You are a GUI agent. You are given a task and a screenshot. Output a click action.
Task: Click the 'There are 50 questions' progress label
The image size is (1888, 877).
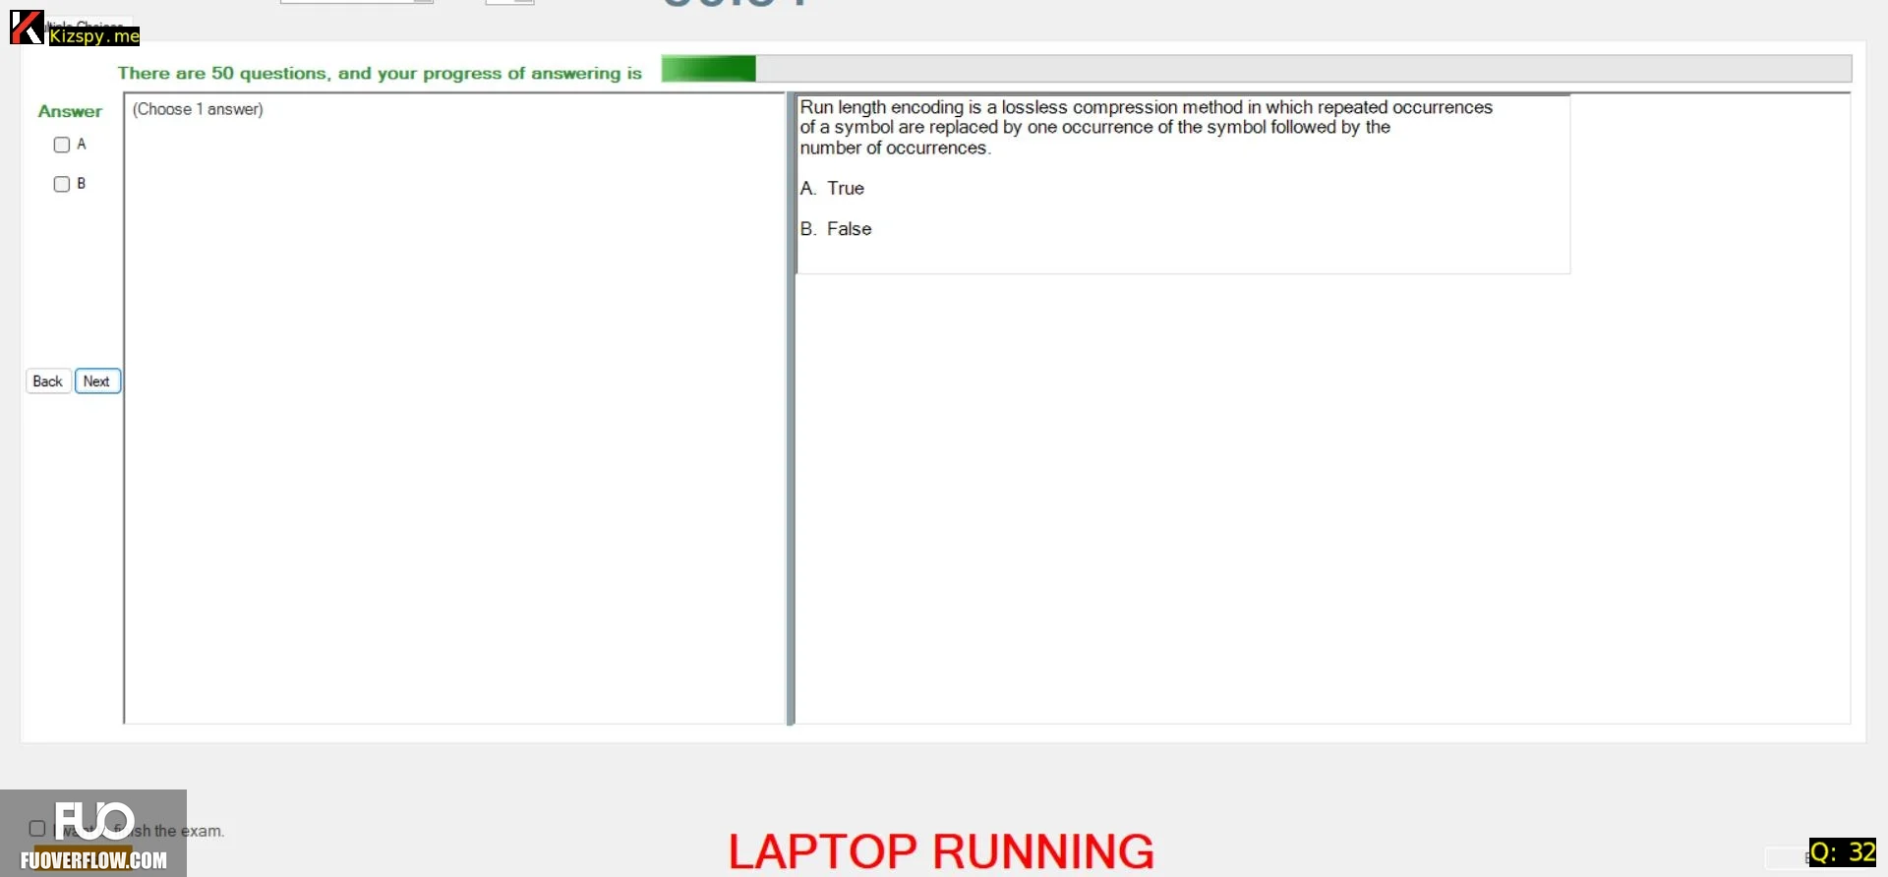click(x=380, y=73)
